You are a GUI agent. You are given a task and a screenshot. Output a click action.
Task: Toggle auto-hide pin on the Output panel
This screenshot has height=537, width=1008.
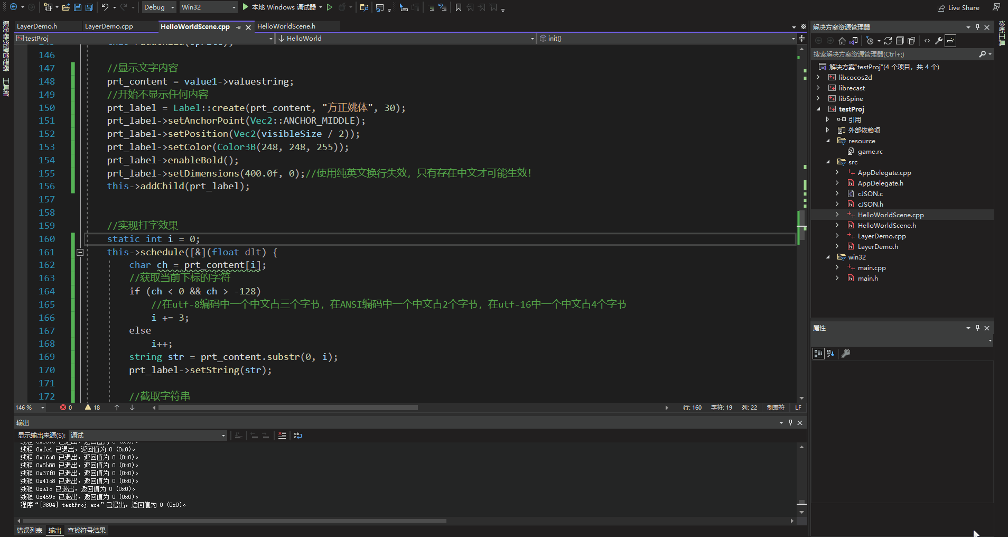point(790,422)
